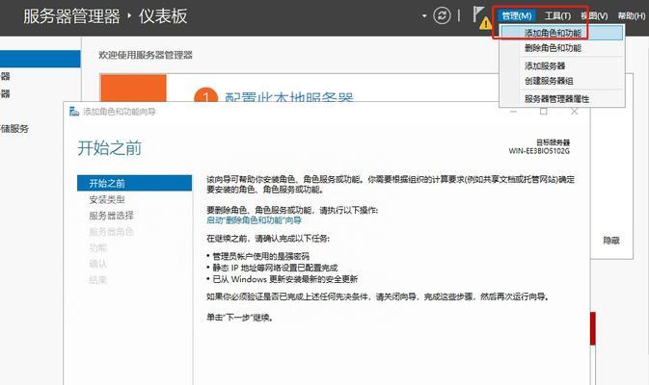Click the 欢迎使用服务器管理器 heading
Image resolution: width=649 pixels, height=385 pixels.
[x=146, y=56]
